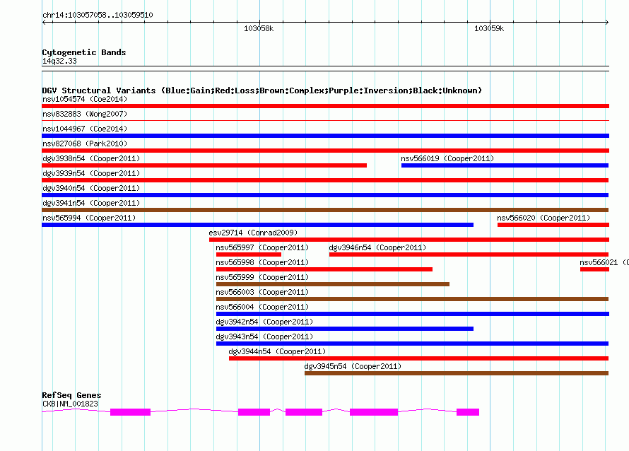Click the dgv3940n54 (Cooper2011) blue bar
Viewport: 629px width, 451px height.
coord(325,195)
